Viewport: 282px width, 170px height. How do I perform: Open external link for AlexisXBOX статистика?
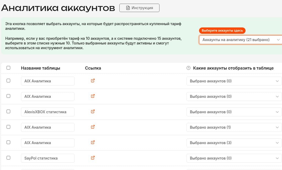point(93,111)
